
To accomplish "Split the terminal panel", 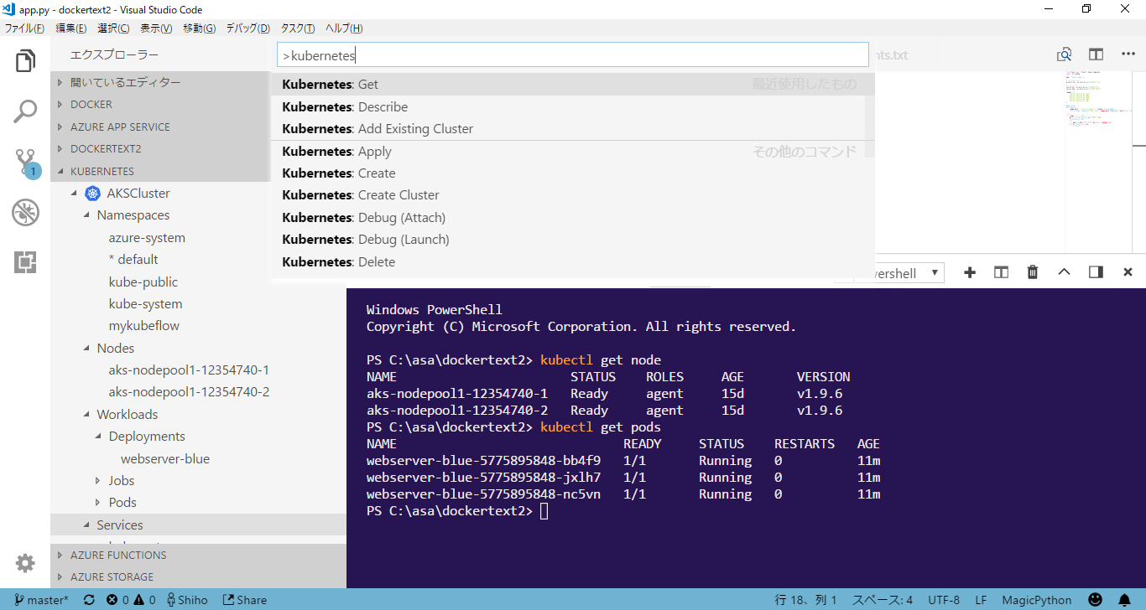I will point(1001,272).
